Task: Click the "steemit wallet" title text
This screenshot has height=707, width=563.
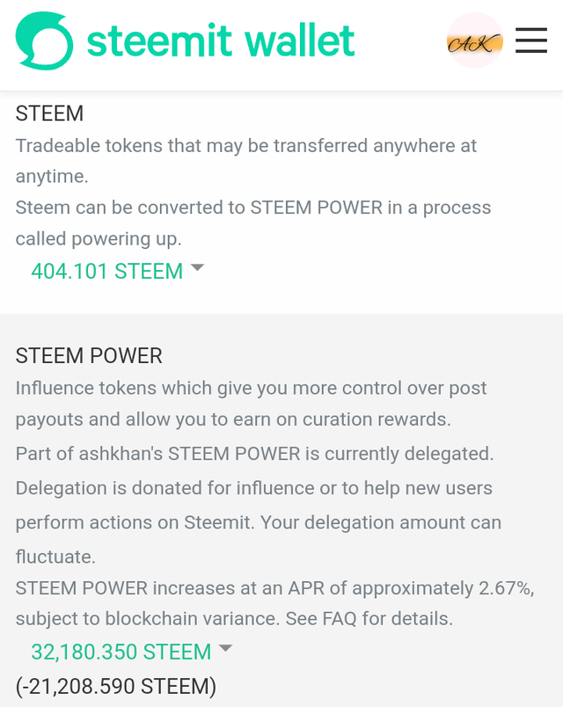Action: [x=221, y=40]
